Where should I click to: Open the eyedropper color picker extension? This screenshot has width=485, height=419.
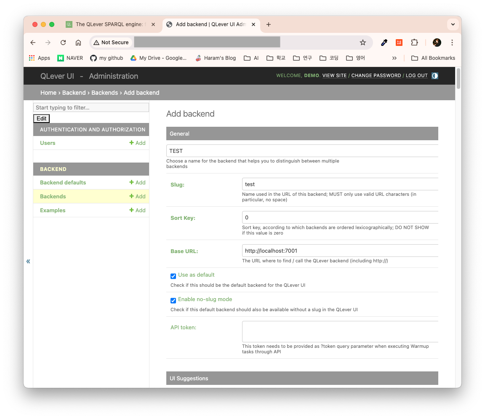pos(384,42)
